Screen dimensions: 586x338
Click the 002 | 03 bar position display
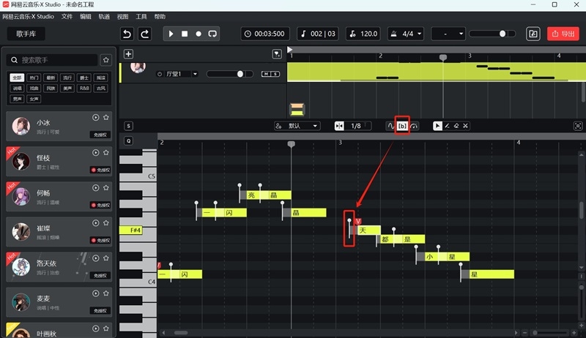click(318, 34)
